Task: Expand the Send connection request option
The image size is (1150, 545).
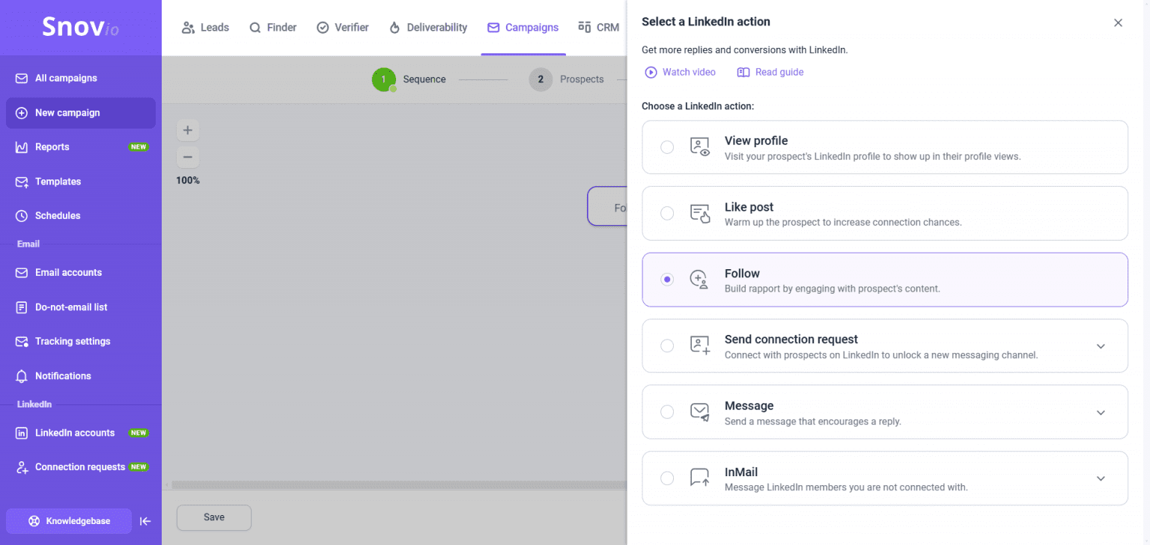Action: [x=1101, y=346]
